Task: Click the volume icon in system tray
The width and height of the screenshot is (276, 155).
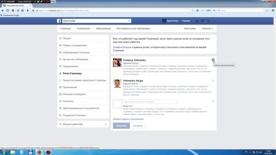Action: click(260, 152)
